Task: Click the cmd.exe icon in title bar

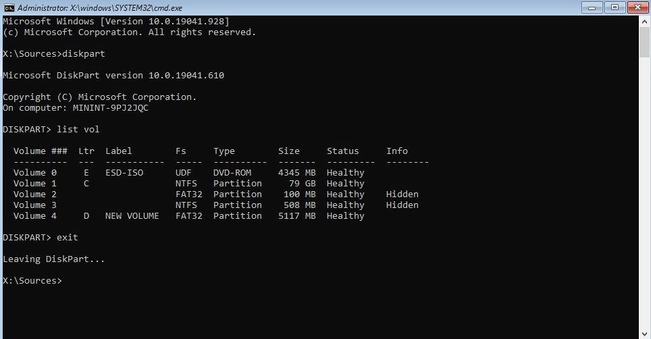Action: tap(9, 7)
